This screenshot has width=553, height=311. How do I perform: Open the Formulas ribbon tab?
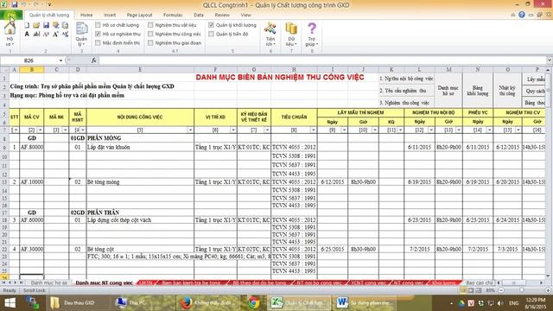[173, 16]
